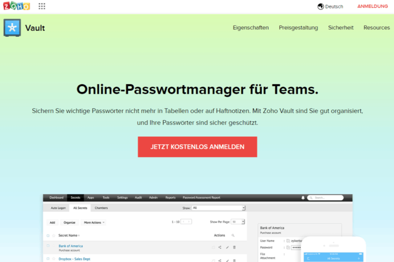Select the Reports tab in app preview
Screen dimensions: 394x262
(170, 197)
